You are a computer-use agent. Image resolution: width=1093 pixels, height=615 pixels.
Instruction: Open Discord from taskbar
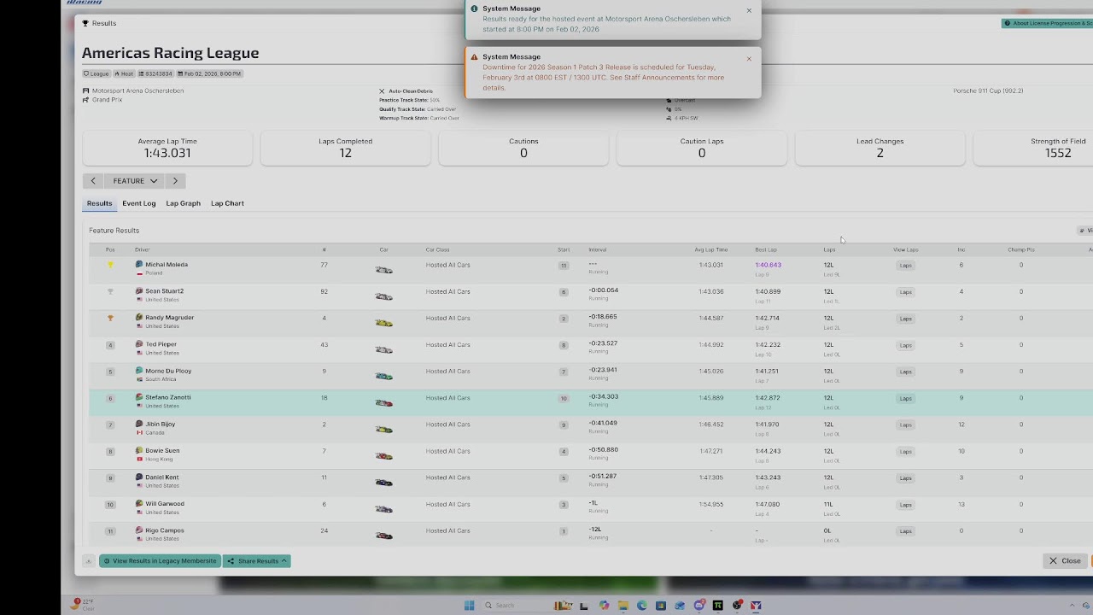tap(699, 605)
